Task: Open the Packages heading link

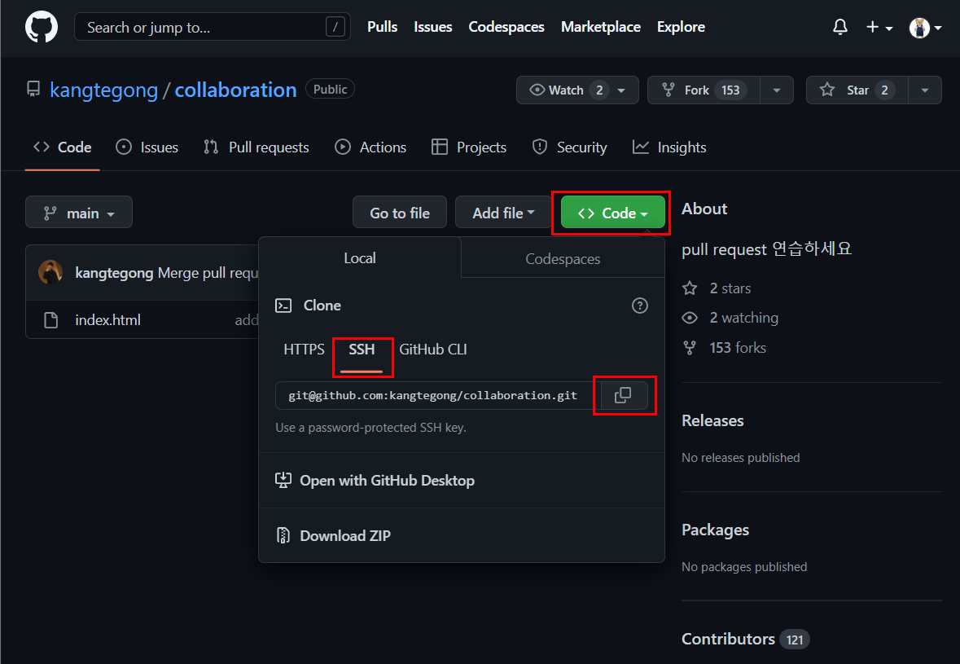Action: [x=715, y=530]
